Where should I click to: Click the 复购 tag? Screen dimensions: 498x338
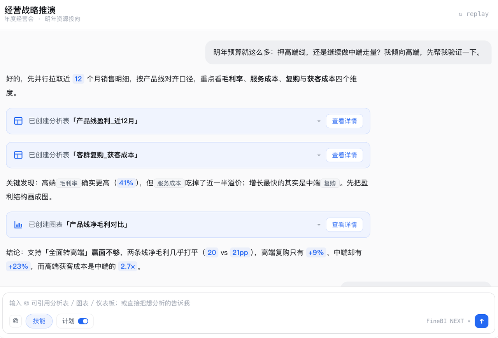(330, 183)
